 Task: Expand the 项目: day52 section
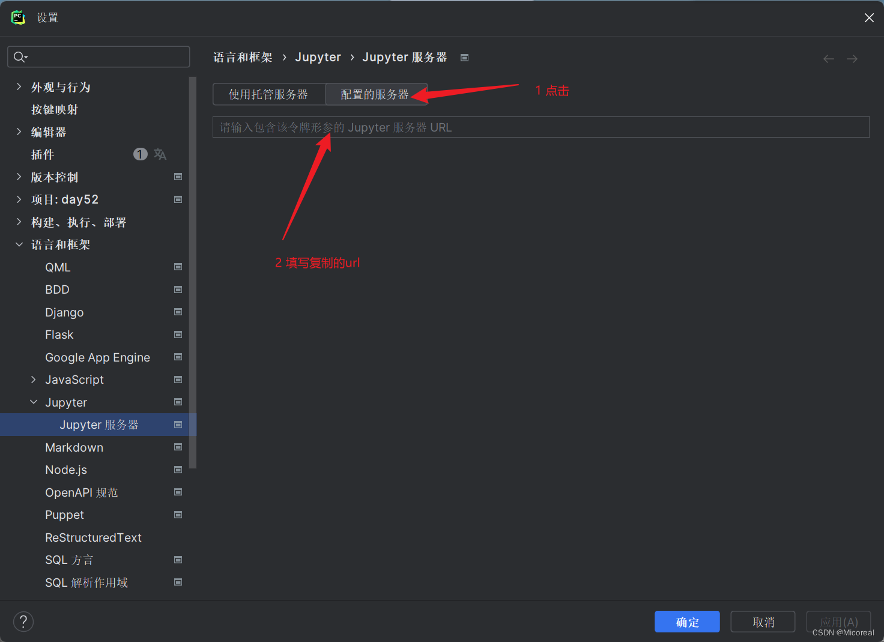pos(19,199)
